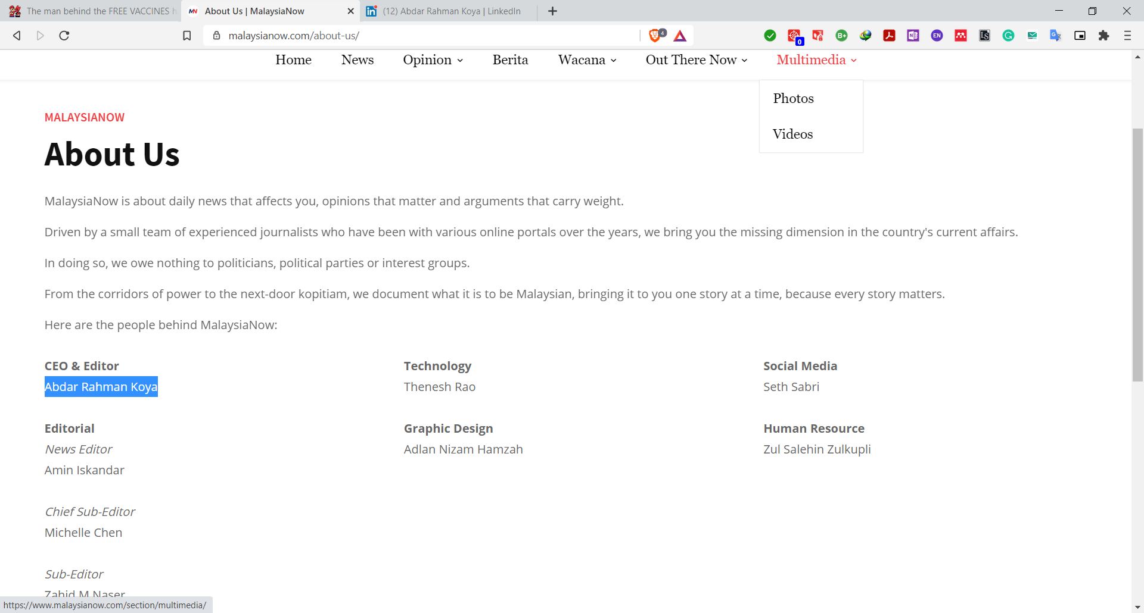Open the News section link
Image resolution: width=1144 pixels, height=613 pixels.
tap(357, 60)
